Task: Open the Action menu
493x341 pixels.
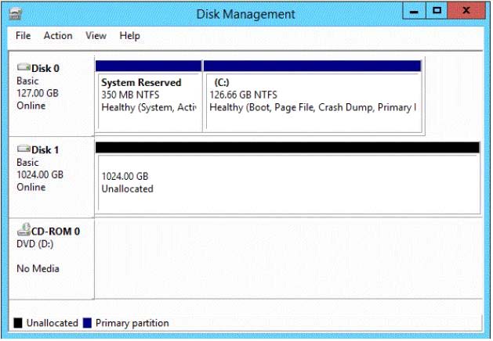Action: pyautogui.click(x=58, y=36)
